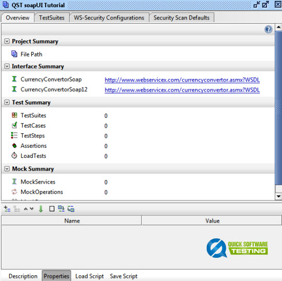Click the Assertions label
282x281 pixels.
point(33,146)
